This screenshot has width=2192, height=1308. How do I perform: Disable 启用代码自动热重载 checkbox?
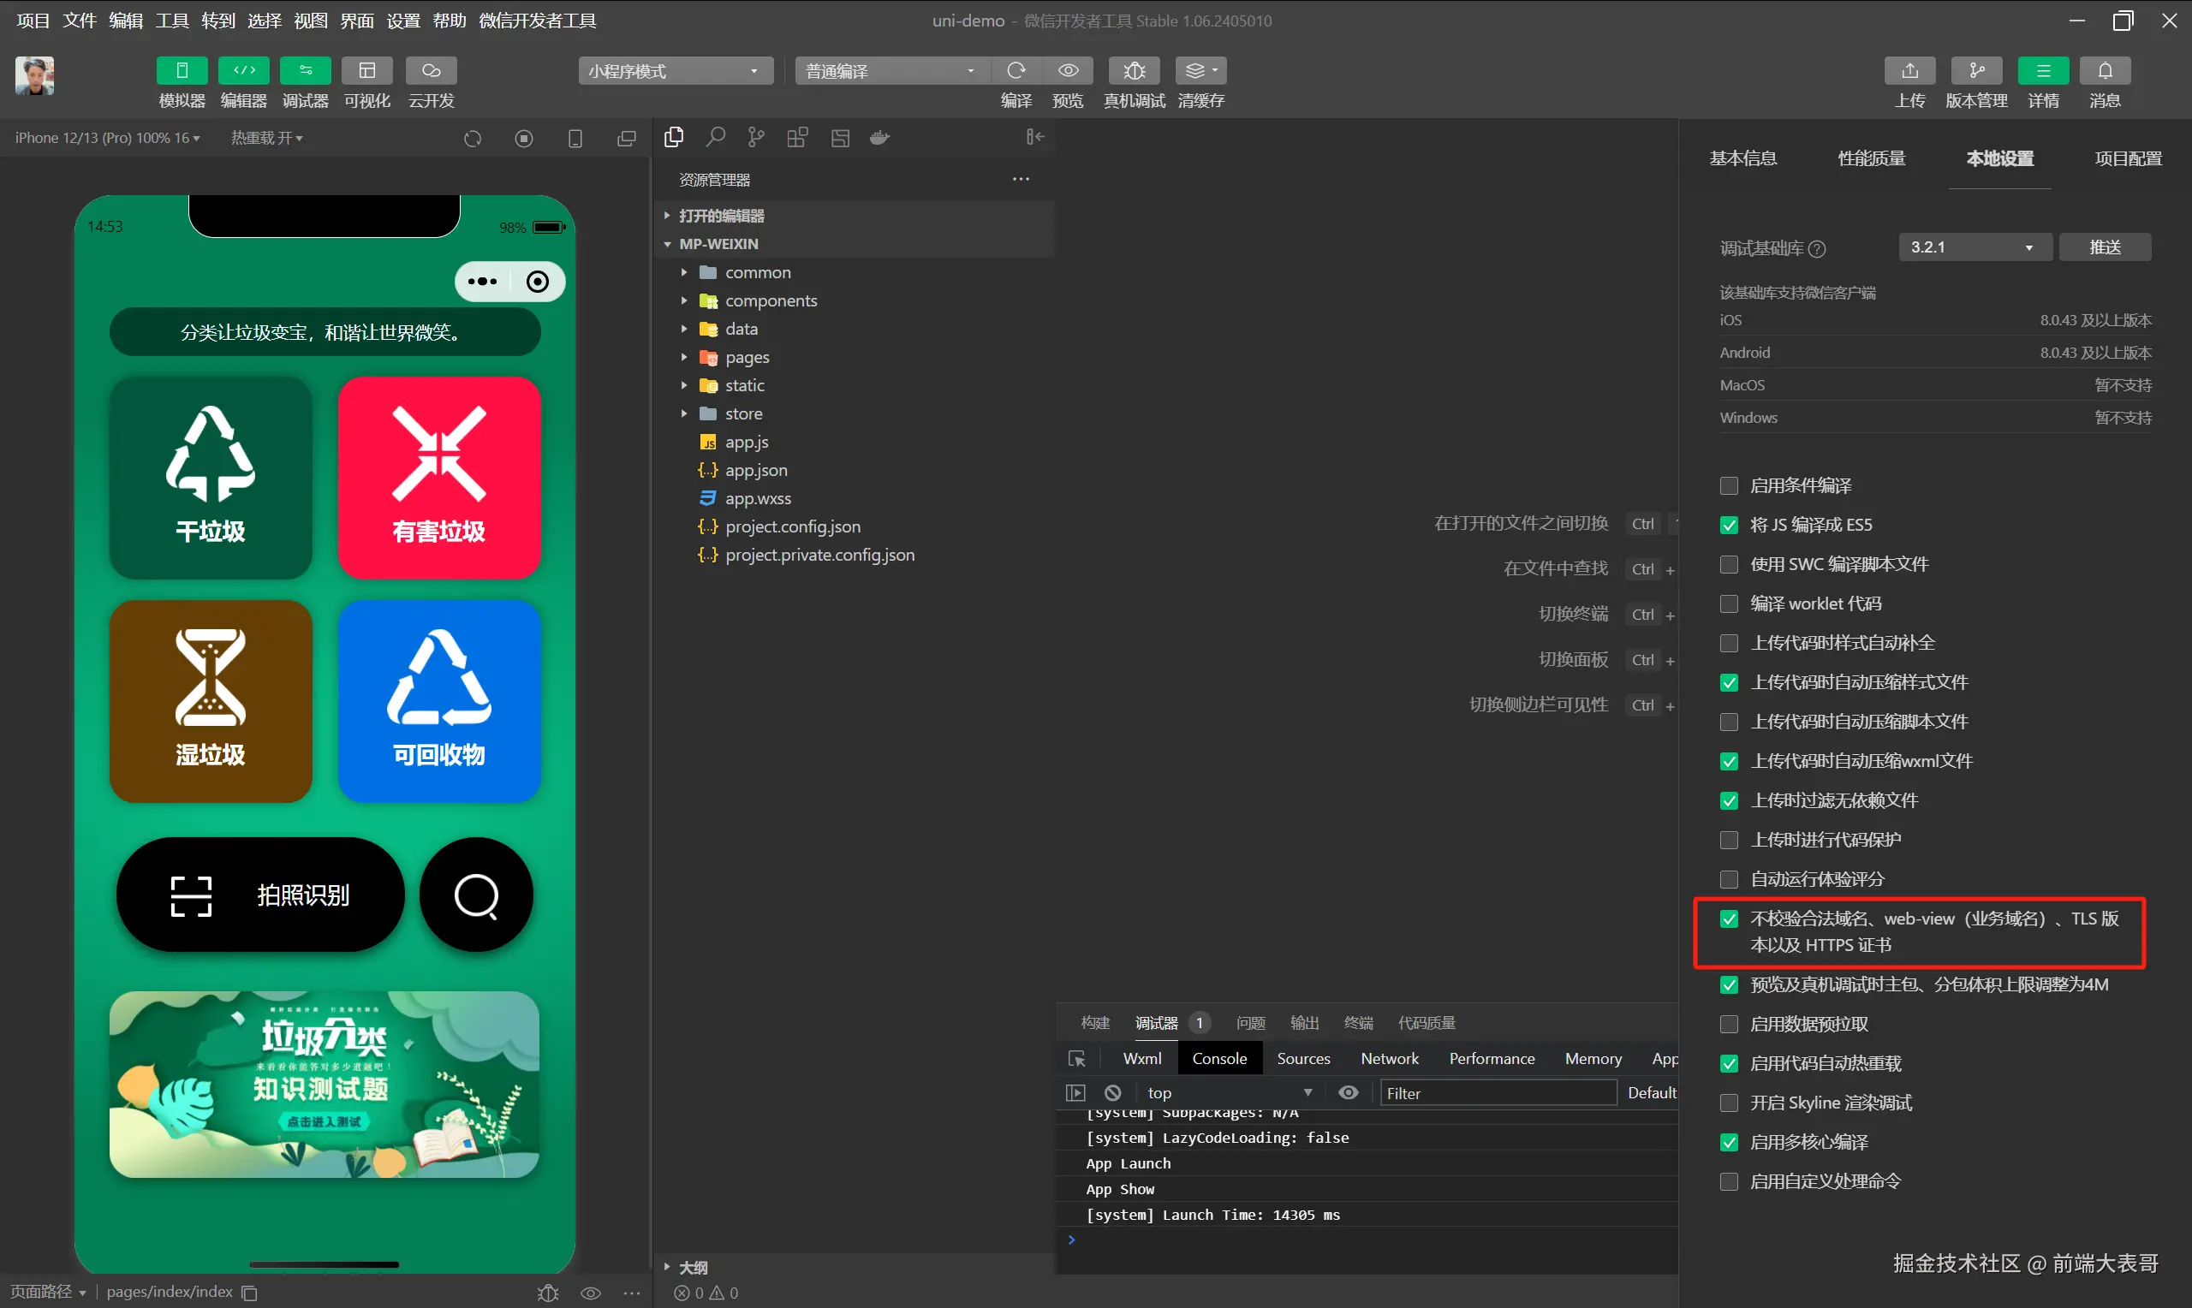click(1729, 1064)
